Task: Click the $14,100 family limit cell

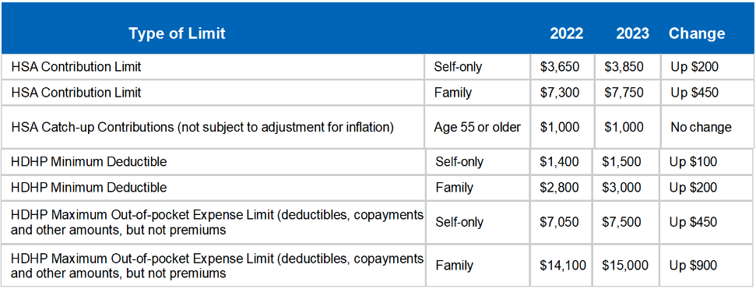Action: [563, 265]
